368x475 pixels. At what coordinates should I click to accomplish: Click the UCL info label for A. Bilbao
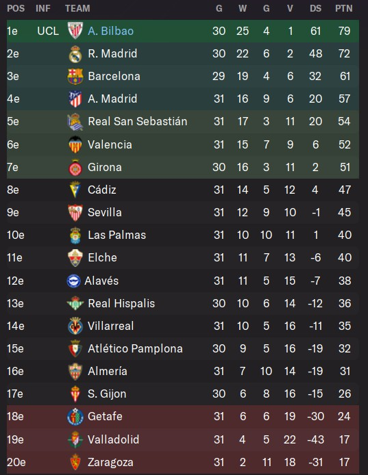48,31
